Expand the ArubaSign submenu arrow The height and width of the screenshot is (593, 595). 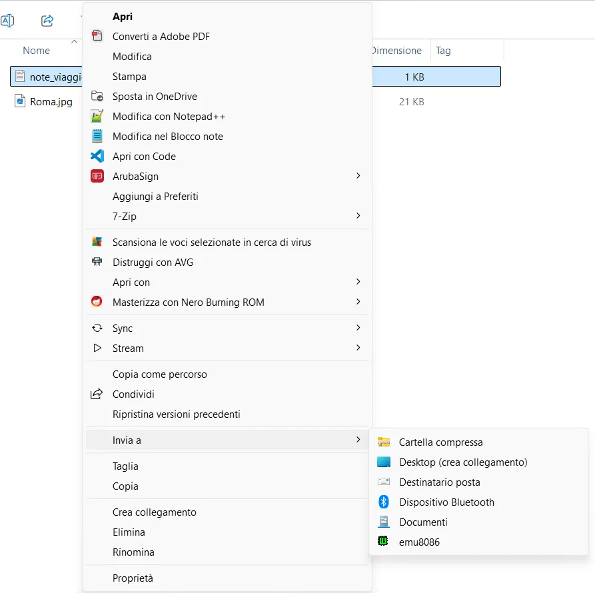tap(358, 176)
